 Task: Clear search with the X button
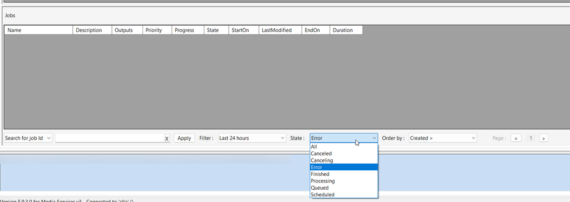tap(166, 139)
